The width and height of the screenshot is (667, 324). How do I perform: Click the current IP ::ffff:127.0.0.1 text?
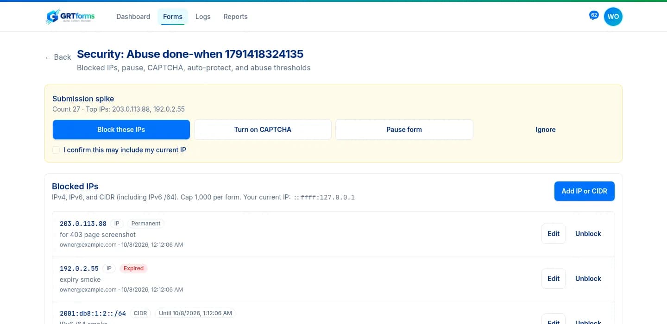coord(324,197)
